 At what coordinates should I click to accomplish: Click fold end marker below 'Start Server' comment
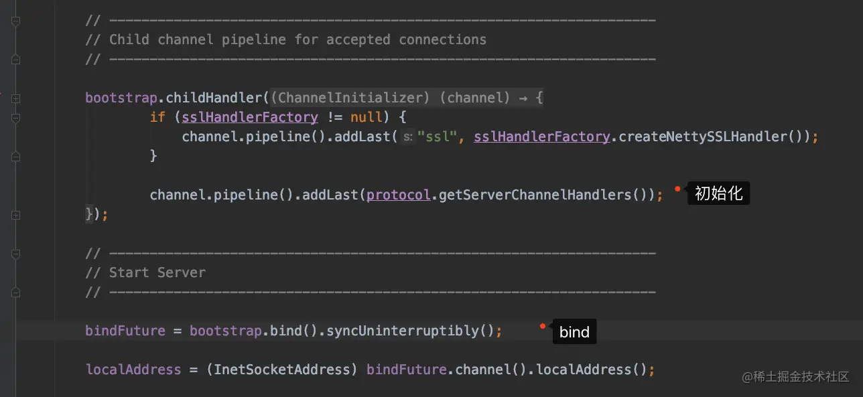(x=15, y=293)
